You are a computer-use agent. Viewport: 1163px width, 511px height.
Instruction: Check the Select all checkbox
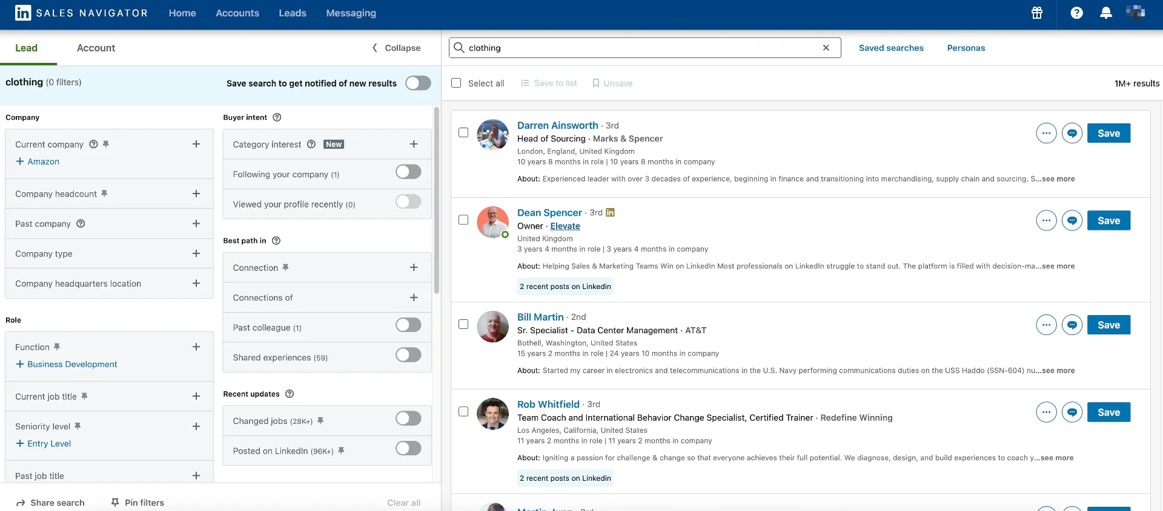(456, 83)
